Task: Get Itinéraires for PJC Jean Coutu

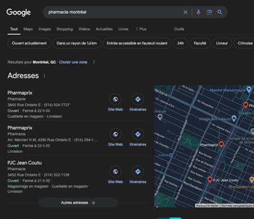Action: click(138, 171)
